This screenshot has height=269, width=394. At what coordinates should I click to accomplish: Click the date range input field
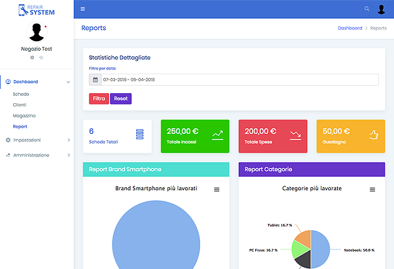[238, 79]
